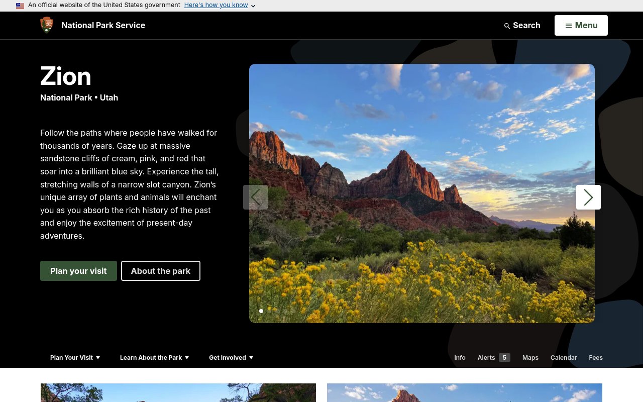Open the Maps quick link

click(530, 358)
